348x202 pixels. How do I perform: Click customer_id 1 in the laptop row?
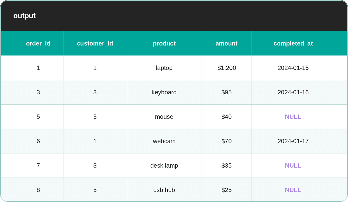95,68
